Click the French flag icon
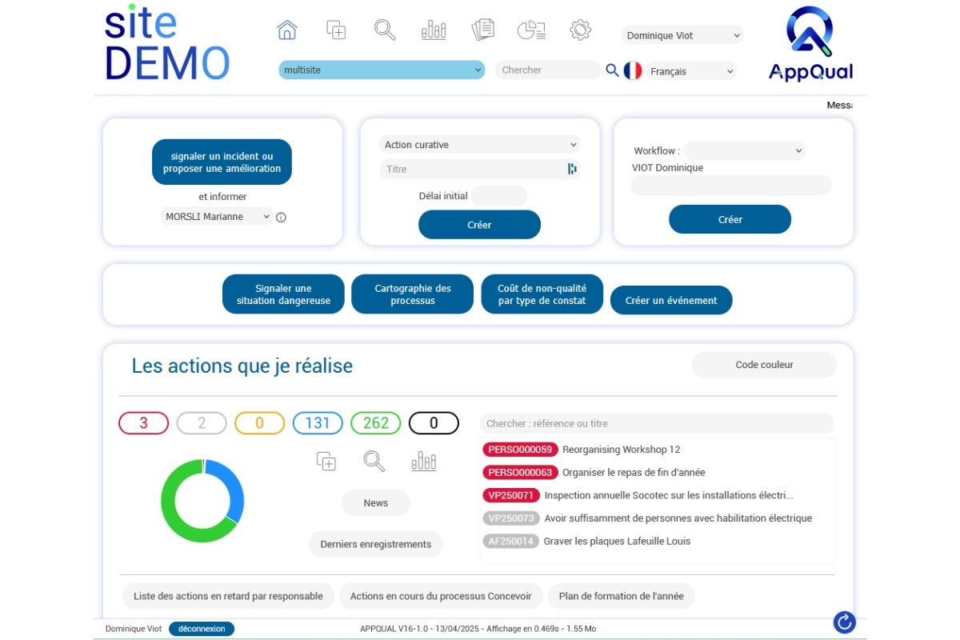 (x=633, y=70)
